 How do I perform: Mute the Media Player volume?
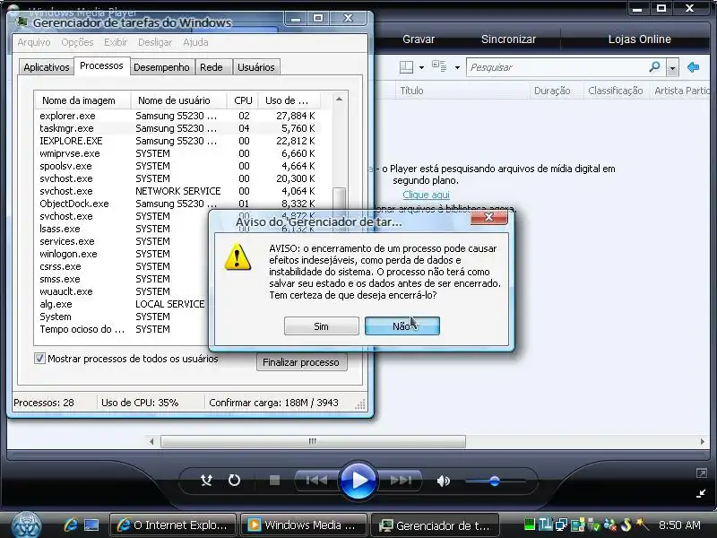click(443, 481)
